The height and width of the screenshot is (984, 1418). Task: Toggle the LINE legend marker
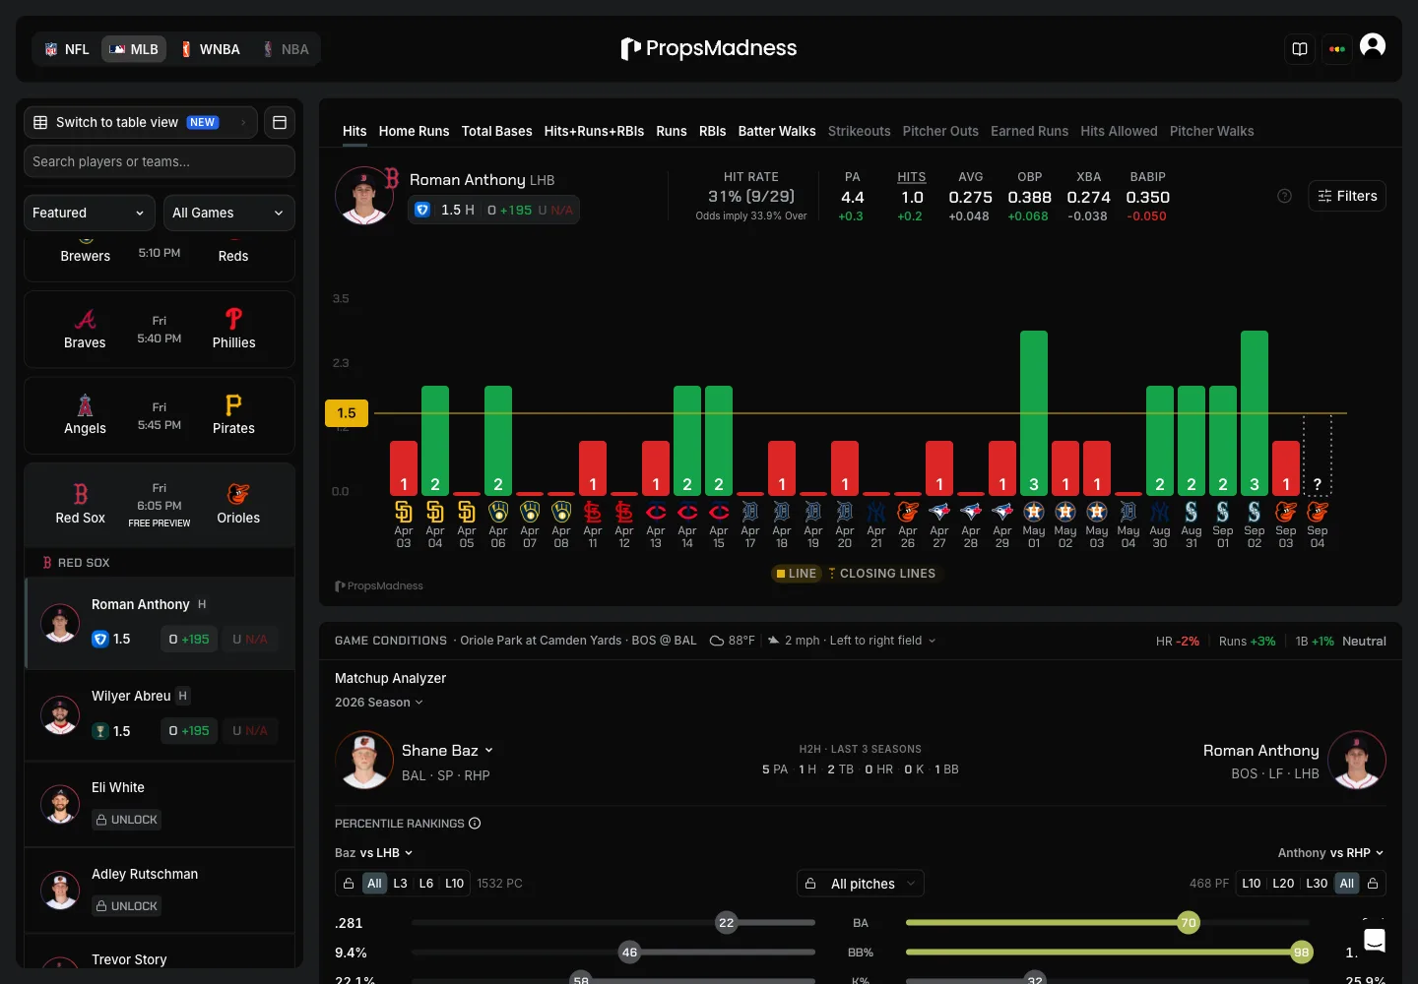796,574
